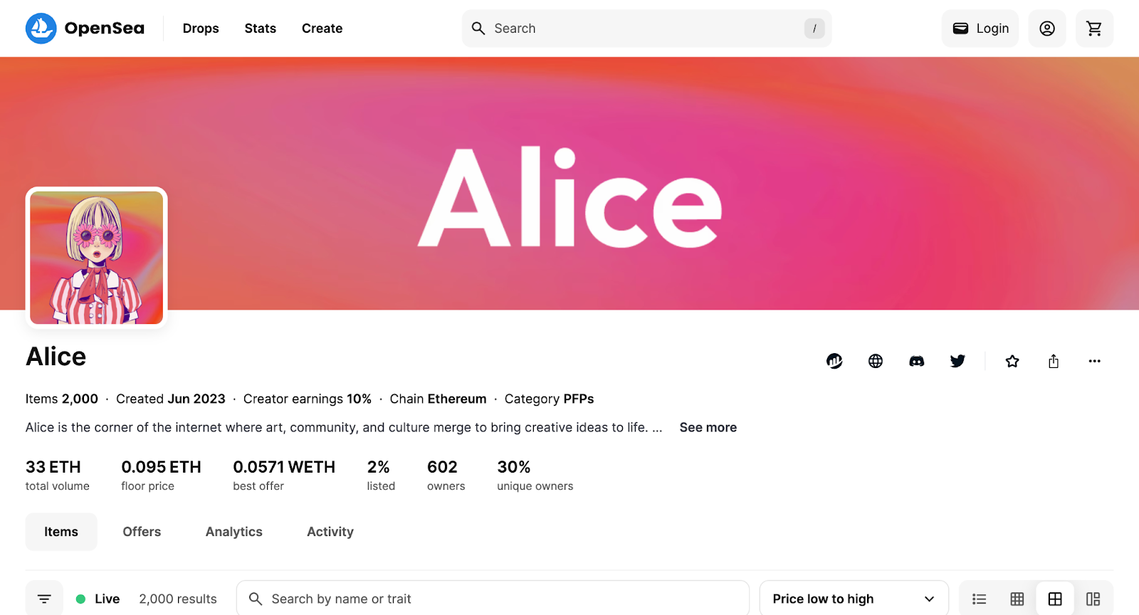
Task: Select the Items tab
Action: [61, 532]
